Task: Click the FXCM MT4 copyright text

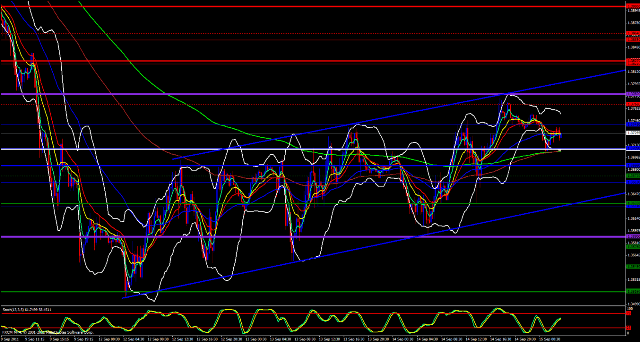Action: [x=48, y=332]
